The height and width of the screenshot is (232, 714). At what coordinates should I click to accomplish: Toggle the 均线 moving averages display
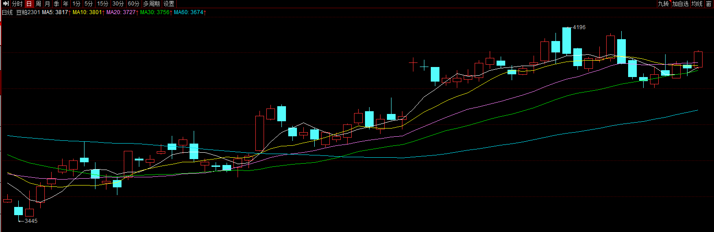tap(697, 4)
